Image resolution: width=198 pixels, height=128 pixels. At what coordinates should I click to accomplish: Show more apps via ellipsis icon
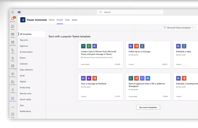point(13,107)
